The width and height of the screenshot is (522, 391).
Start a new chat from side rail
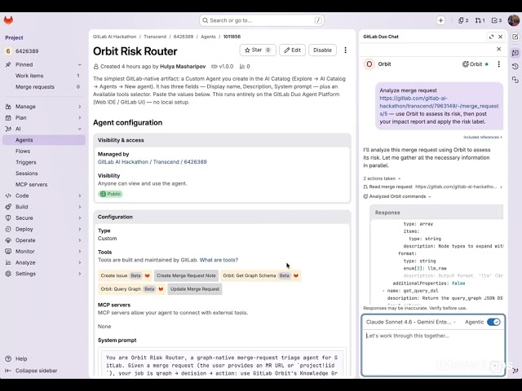[515, 37]
